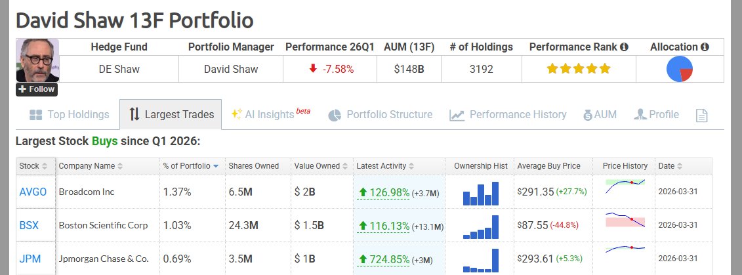Click AVGO average buy price $291.35
The width and height of the screenshot is (742, 275).
pyautogui.click(x=536, y=192)
